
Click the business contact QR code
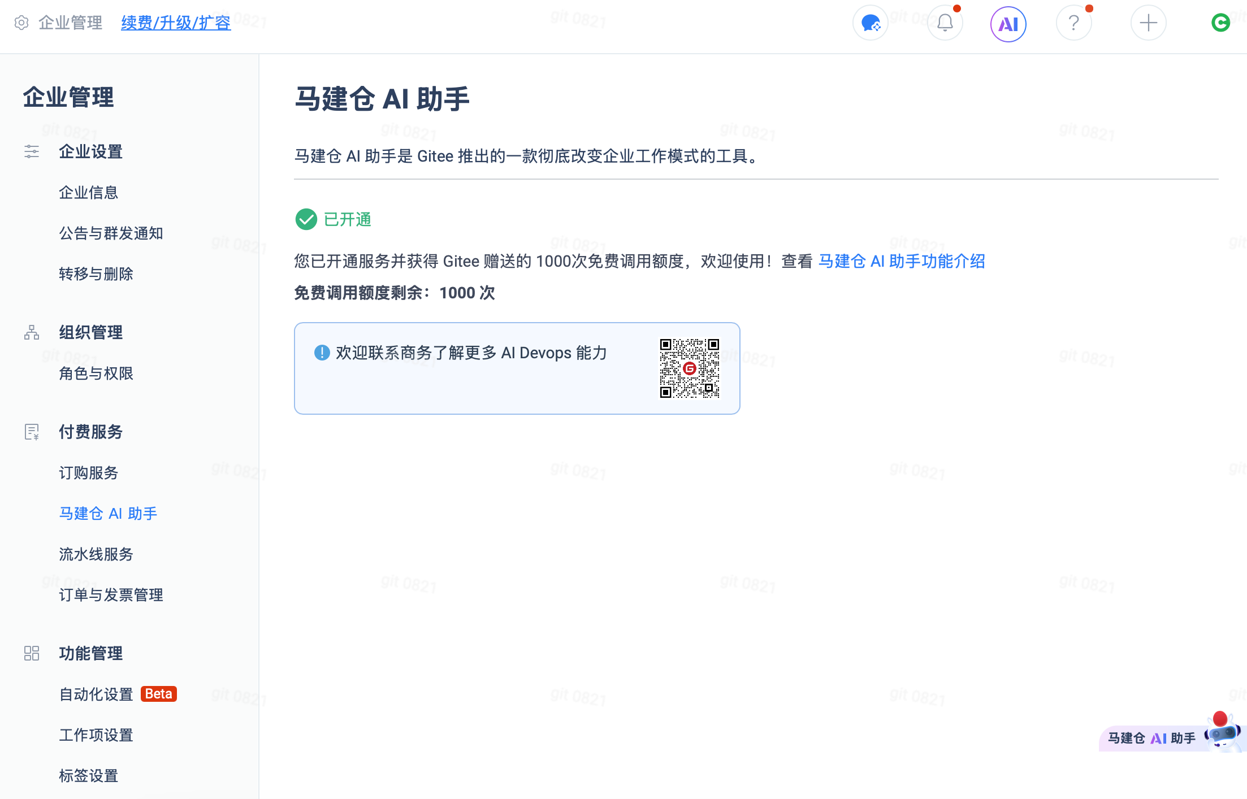[690, 368]
